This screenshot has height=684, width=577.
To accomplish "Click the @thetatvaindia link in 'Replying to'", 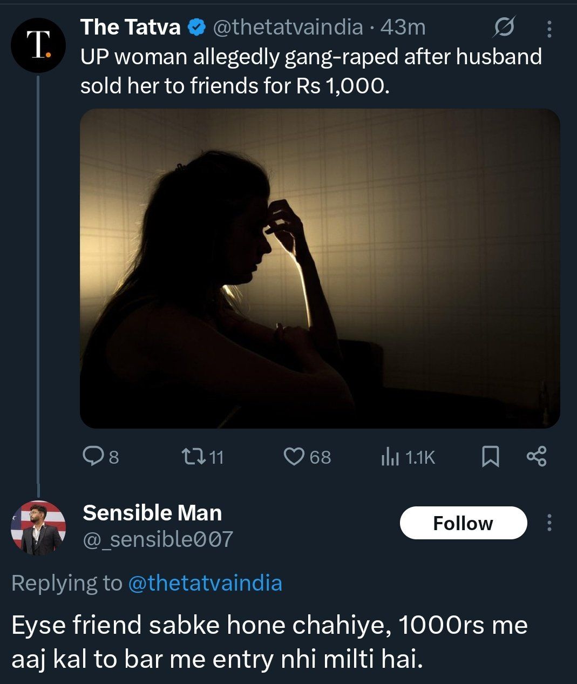I will 205,583.
